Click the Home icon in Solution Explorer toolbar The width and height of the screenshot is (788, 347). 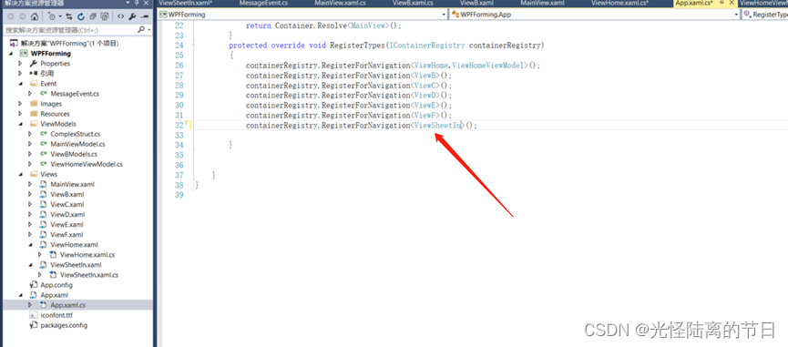(x=34, y=16)
